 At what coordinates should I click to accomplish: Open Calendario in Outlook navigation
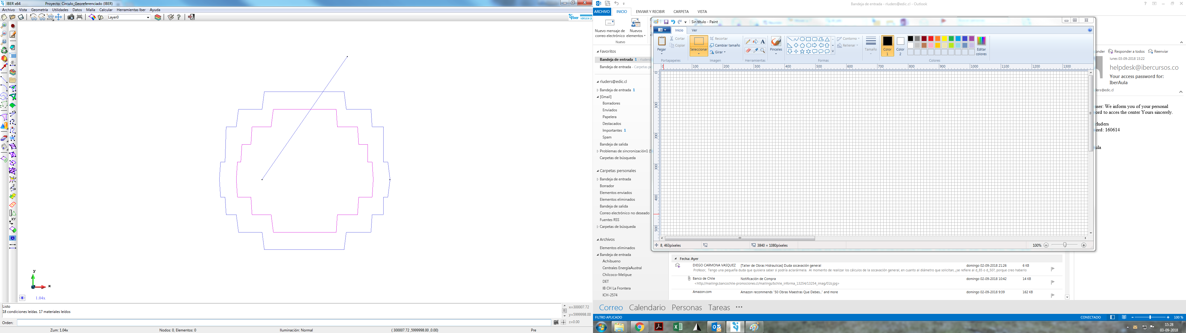click(647, 307)
